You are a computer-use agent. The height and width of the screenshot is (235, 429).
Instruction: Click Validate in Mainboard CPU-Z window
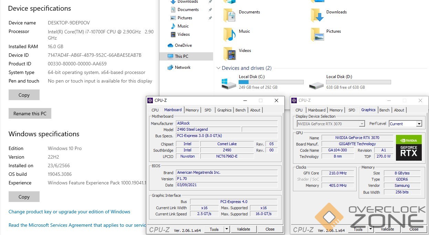click(x=244, y=229)
